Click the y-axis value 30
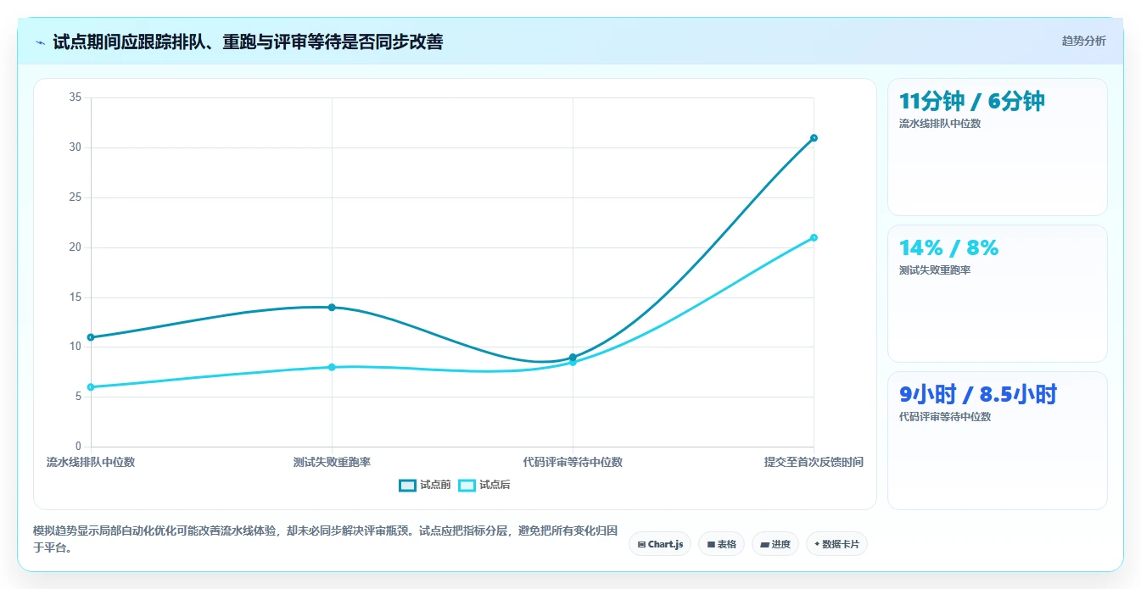Viewport: 1141px width, 589px height. pos(75,147)
